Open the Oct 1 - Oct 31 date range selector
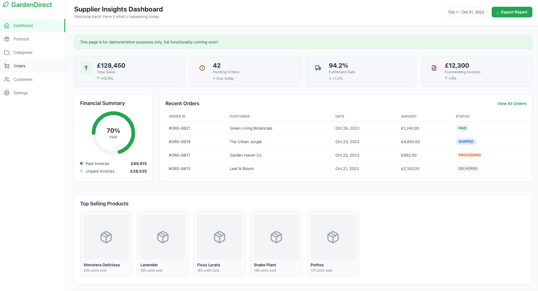 click(x=466, y=12)
